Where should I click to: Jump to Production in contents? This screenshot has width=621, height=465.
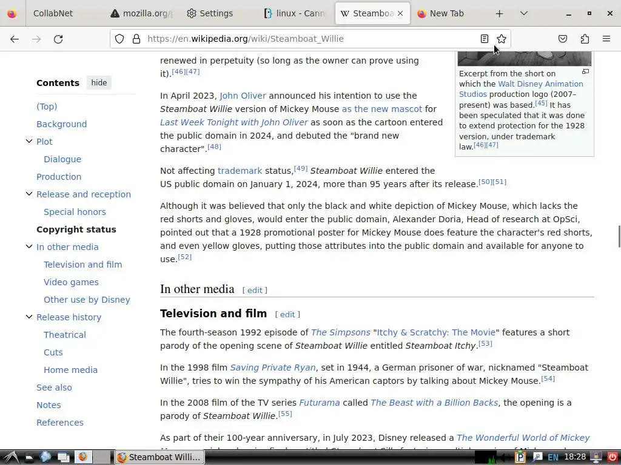pyautogui.click(x=59, y=177)
